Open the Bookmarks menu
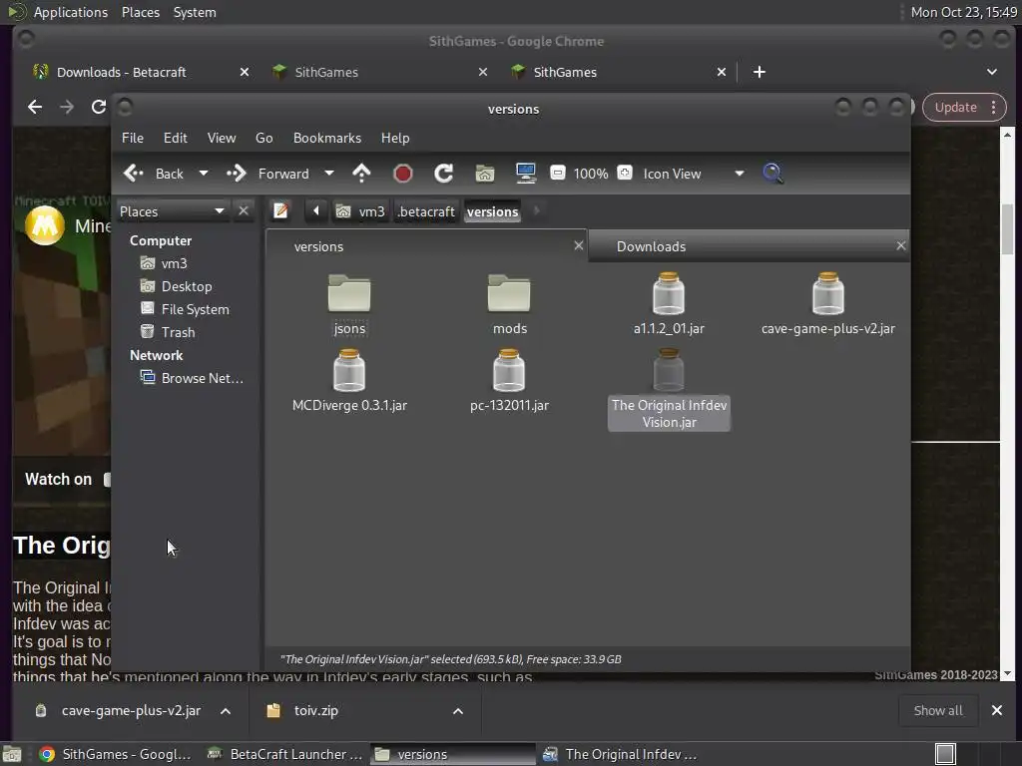The image size is (1022, 766). [x=327, y=138]
